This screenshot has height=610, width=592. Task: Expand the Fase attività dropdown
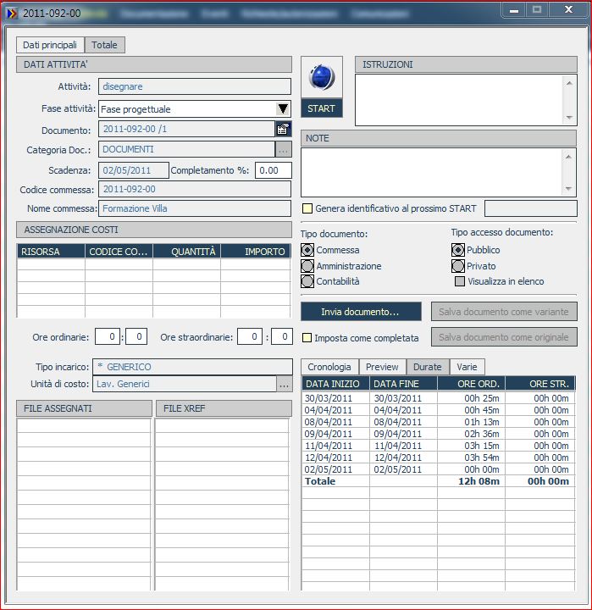pos(283,109)
